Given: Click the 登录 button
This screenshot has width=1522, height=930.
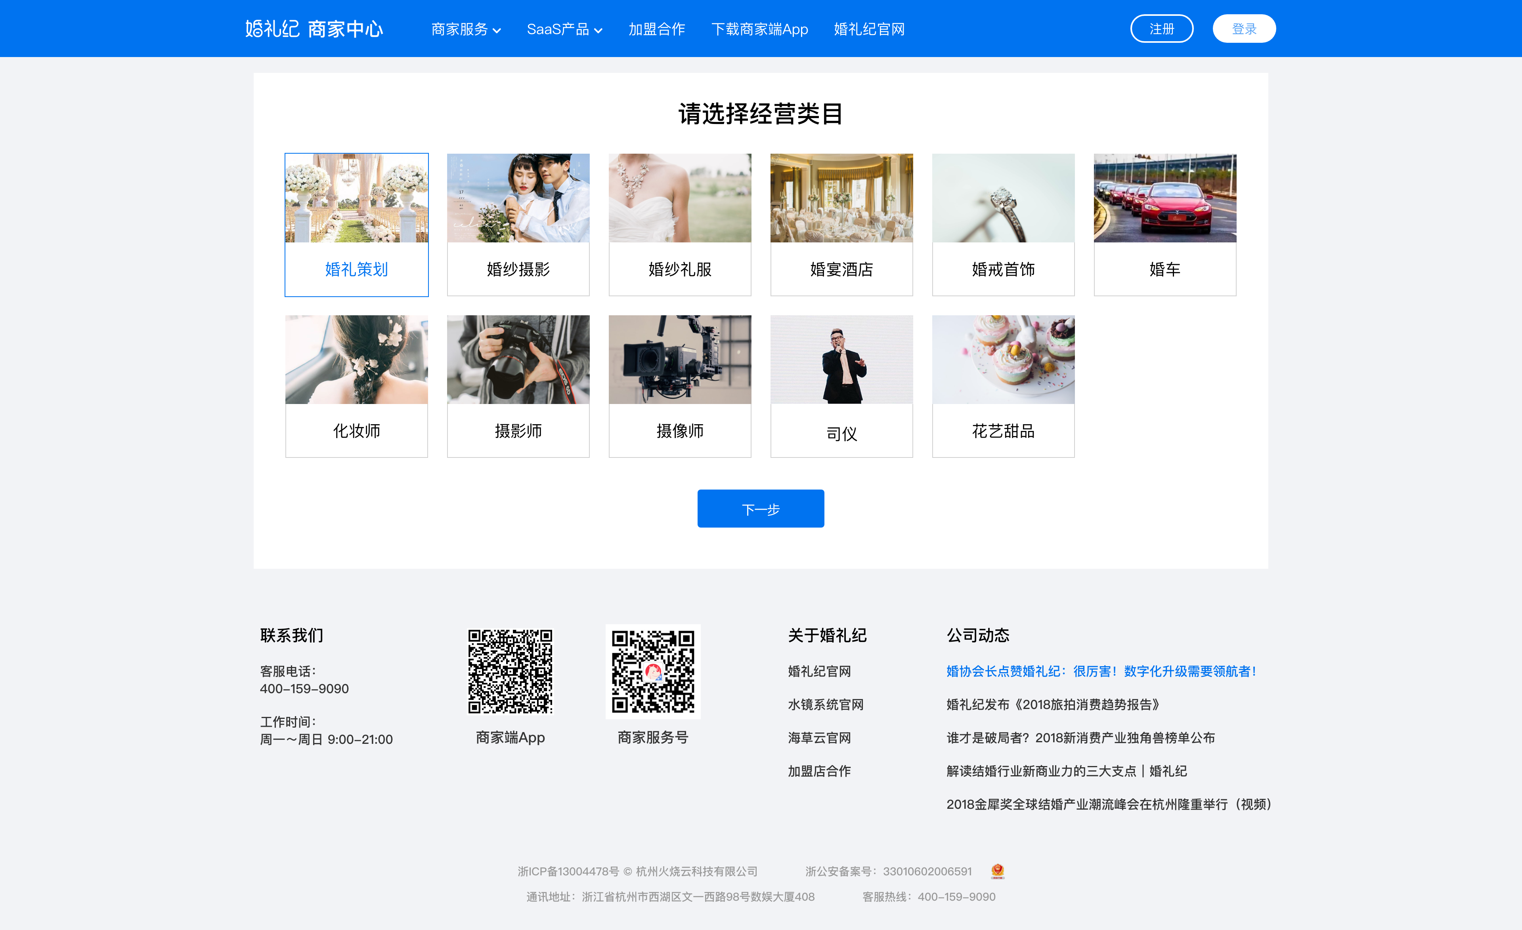Looking at the screenshot, I should tap(1243, 29).
